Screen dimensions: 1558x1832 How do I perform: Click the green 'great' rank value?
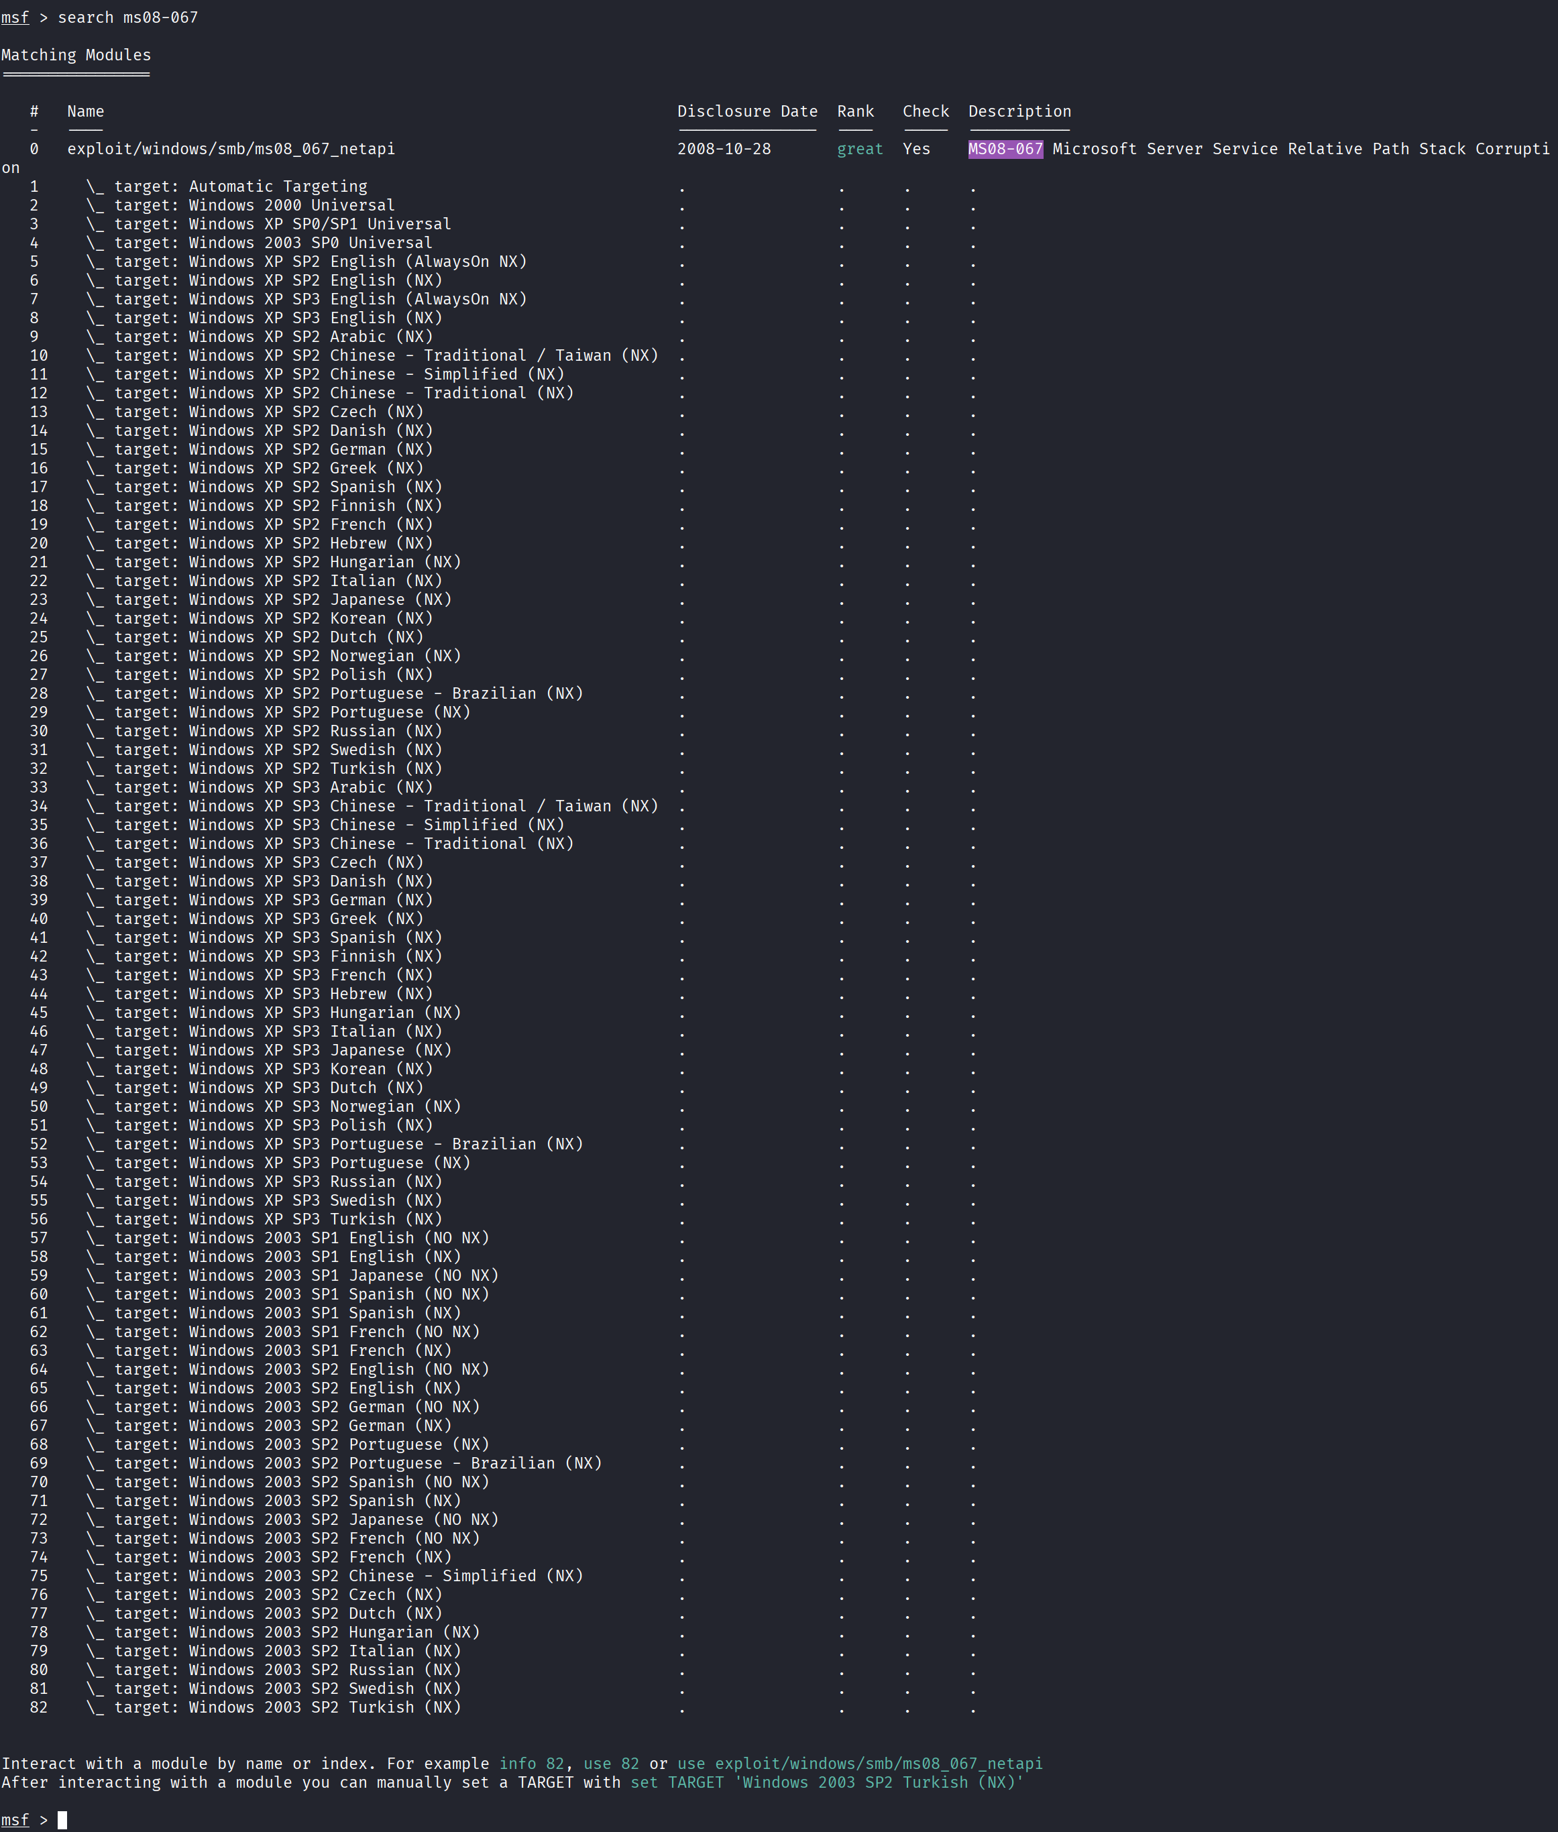(859, 150)
